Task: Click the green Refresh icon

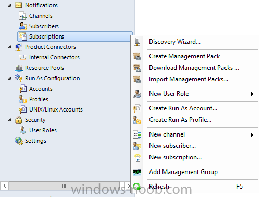Action: 137,187
